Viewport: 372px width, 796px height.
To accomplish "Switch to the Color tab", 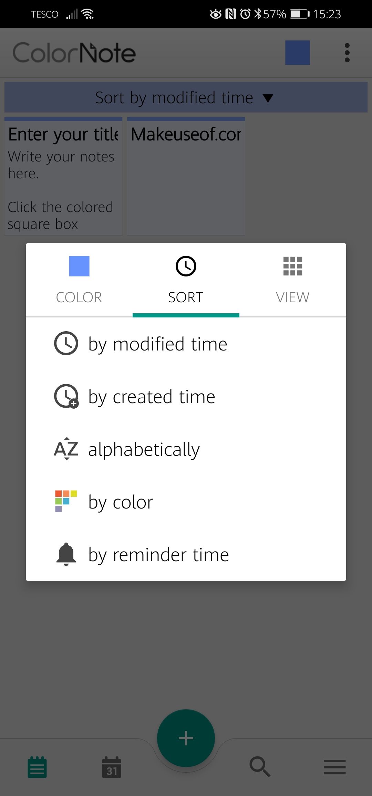I will click(x=79, y=297).
